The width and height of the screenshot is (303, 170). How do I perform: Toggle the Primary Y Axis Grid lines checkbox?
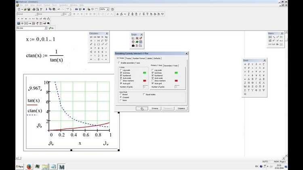pyautogui.click(x=153, y=73)
